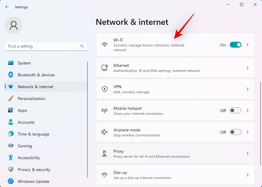Click the Windows Update sync icon

click(x=11, y=181)
